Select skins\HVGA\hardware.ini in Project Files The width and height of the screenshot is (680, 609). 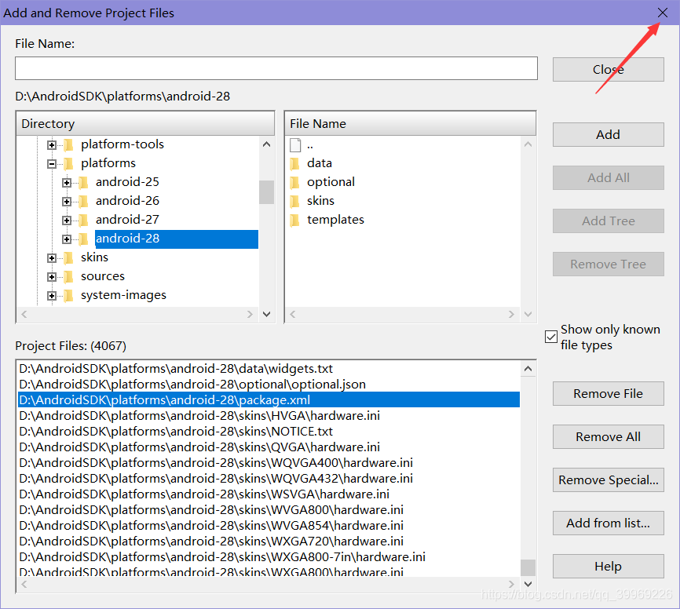pos(269,416)
